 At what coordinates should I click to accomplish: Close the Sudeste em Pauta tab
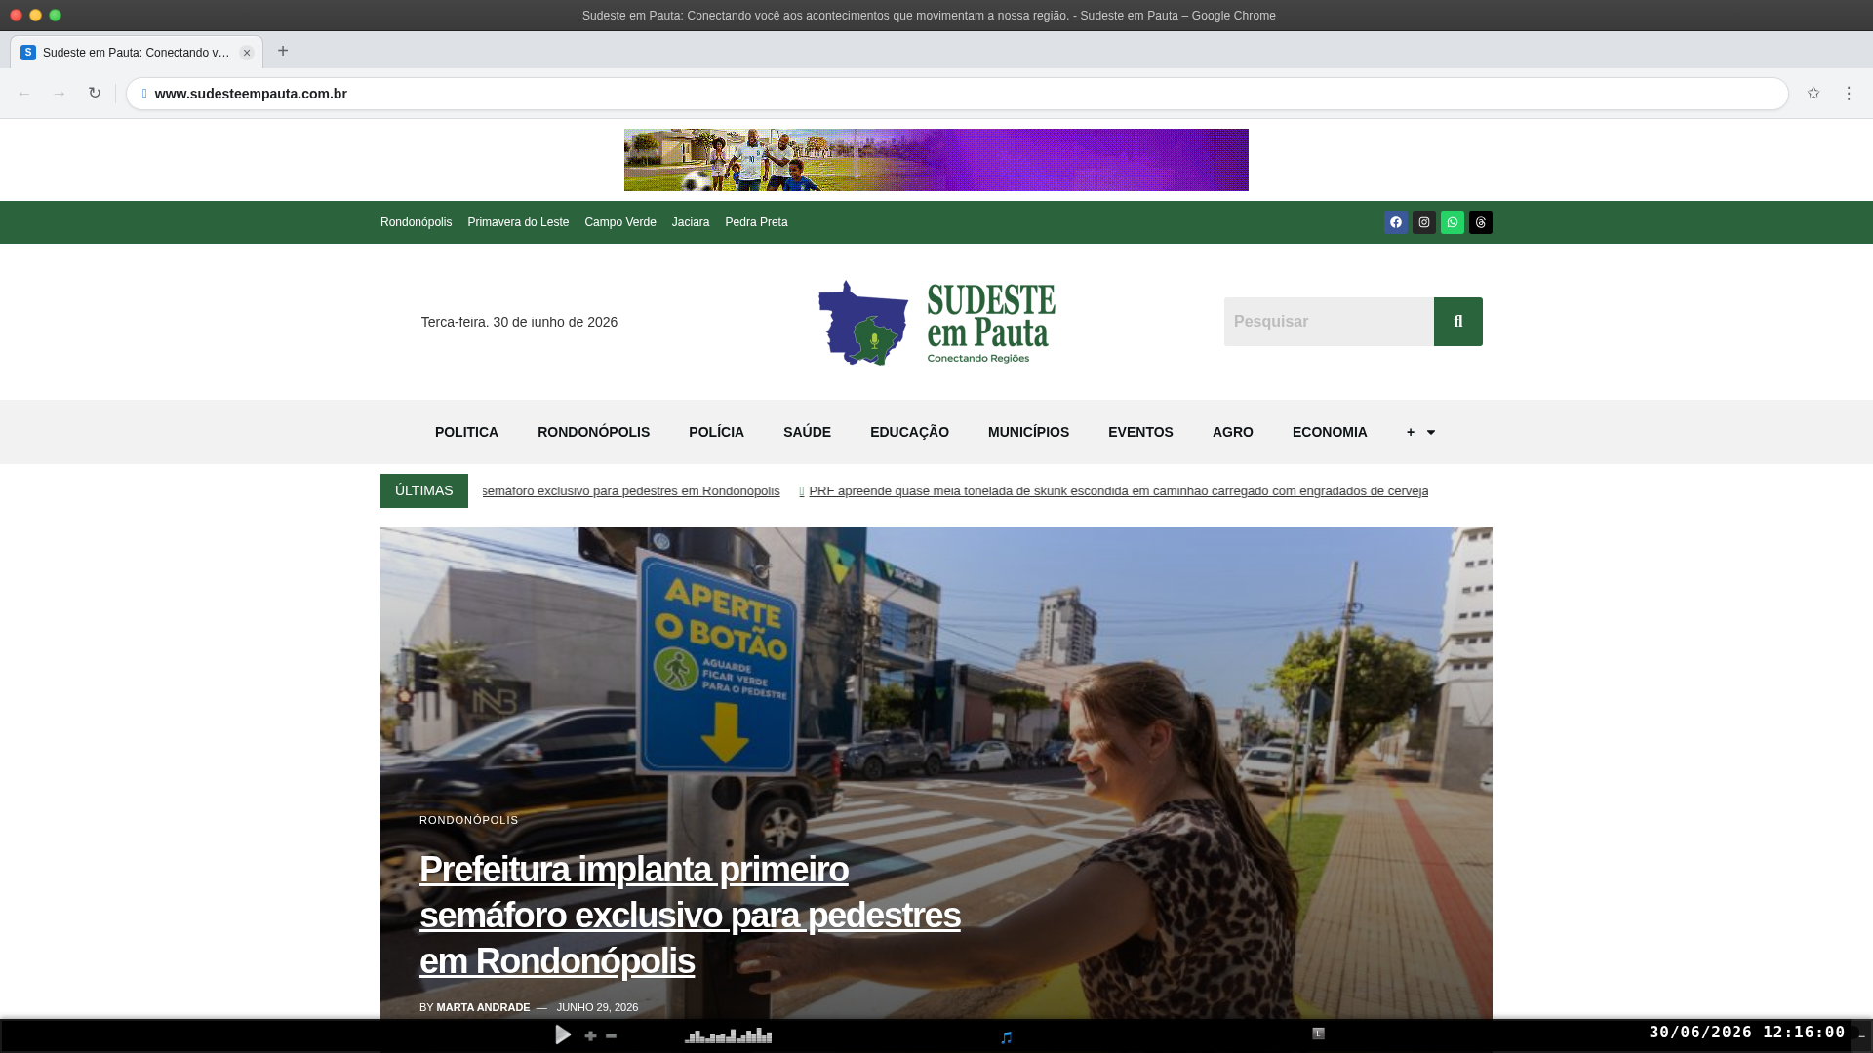(247, 53)
